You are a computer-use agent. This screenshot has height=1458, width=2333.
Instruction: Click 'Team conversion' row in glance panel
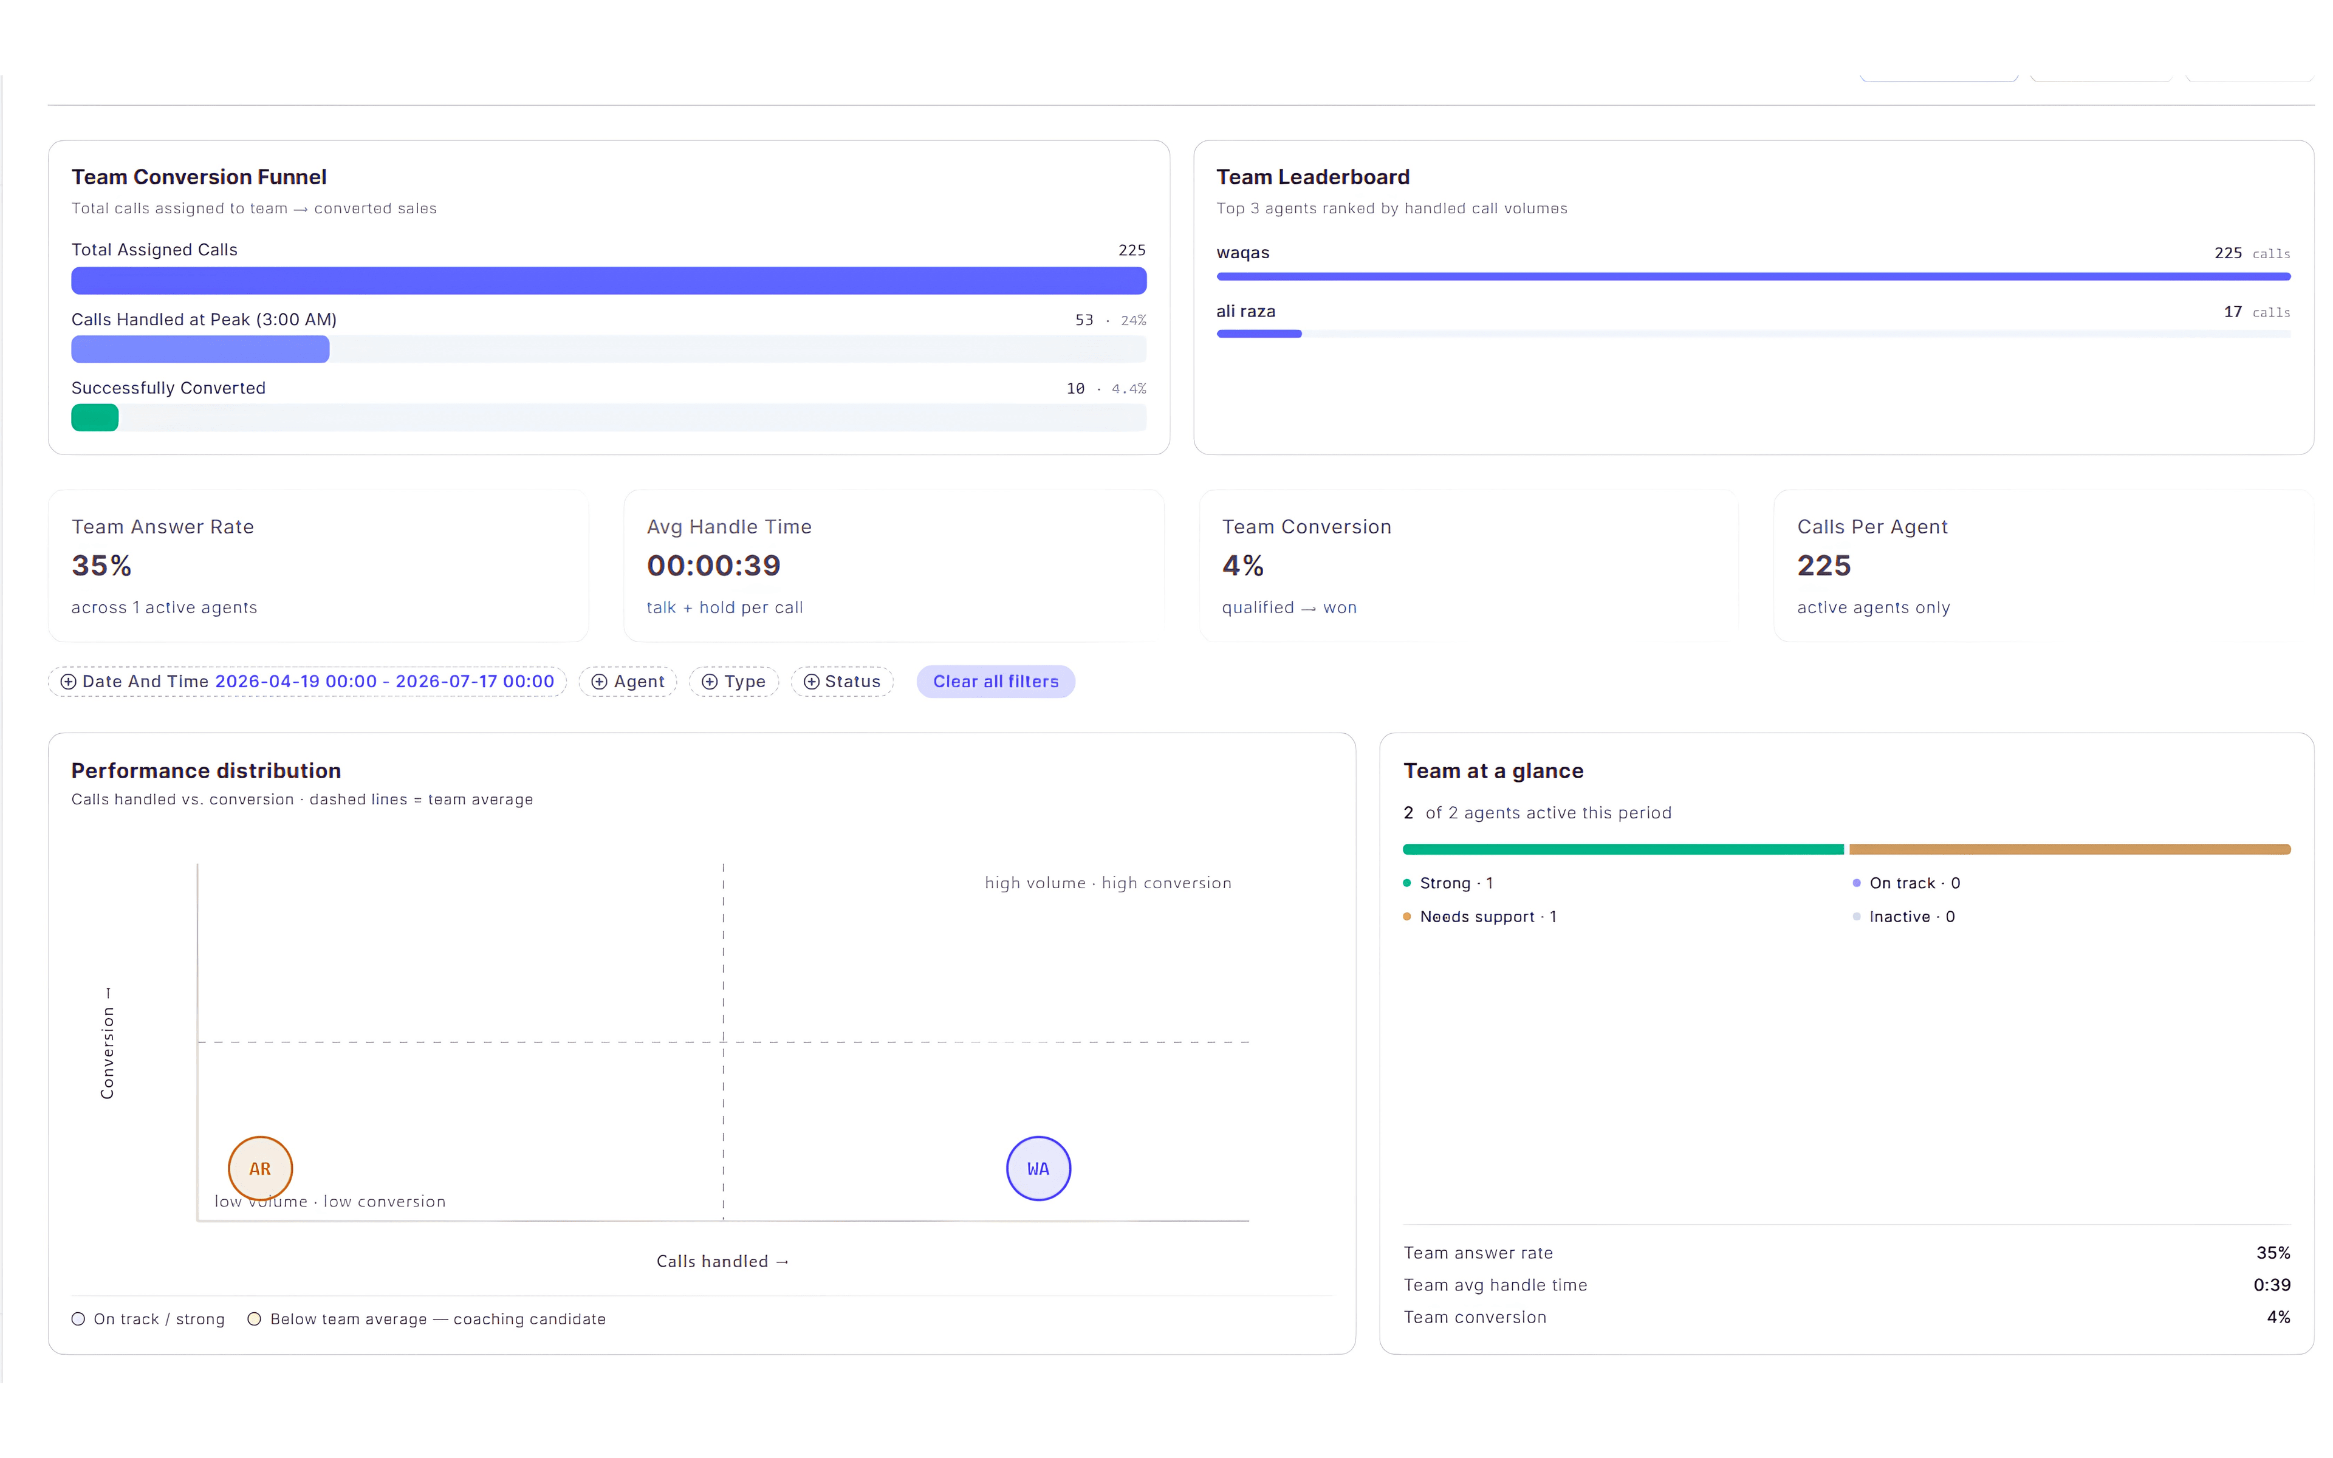point(1847,1317)
